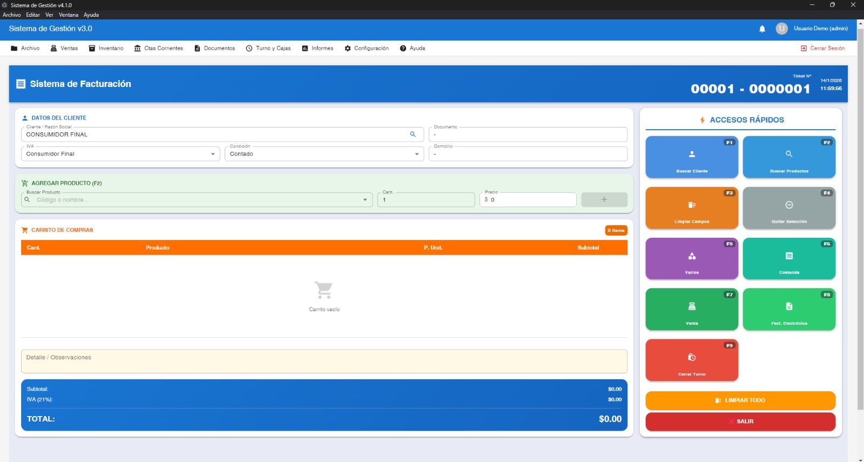Open the Inventario menu
The height and width of the screenshot is (462, 864).
(106, 49)
